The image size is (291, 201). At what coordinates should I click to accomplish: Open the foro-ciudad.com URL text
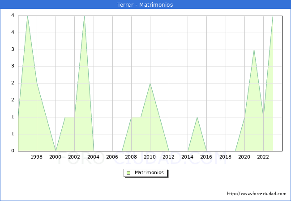[257, 194]
